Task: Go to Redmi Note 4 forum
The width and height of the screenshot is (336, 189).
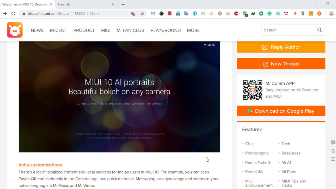Action: coord(258,162)
